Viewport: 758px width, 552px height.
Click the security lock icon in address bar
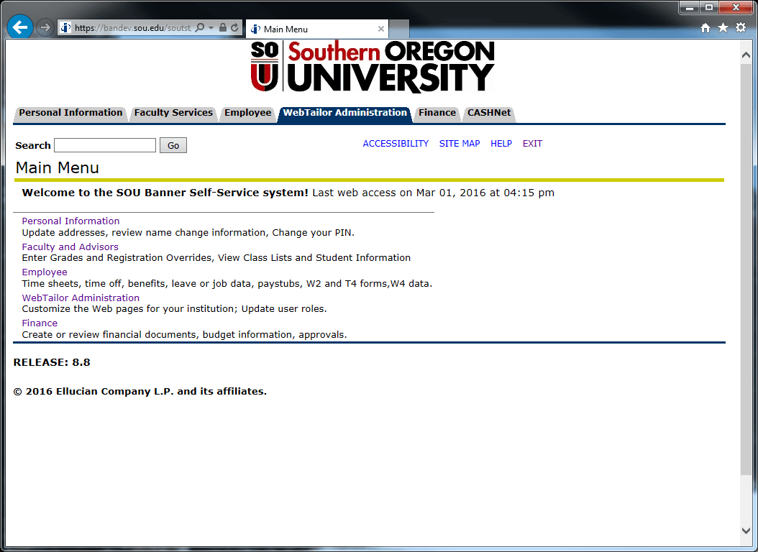coord(223,28)
